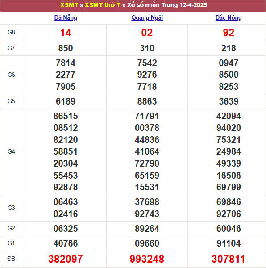Click the G1 result 40766

click(66, 243)
